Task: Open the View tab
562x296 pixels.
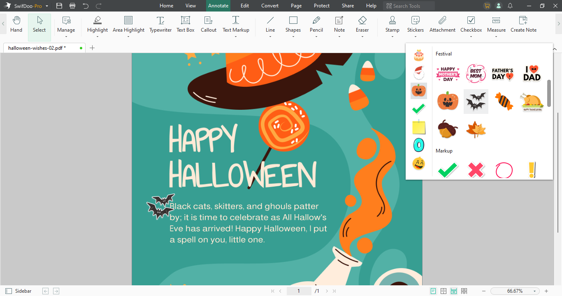Action: (x=191, y=6)
